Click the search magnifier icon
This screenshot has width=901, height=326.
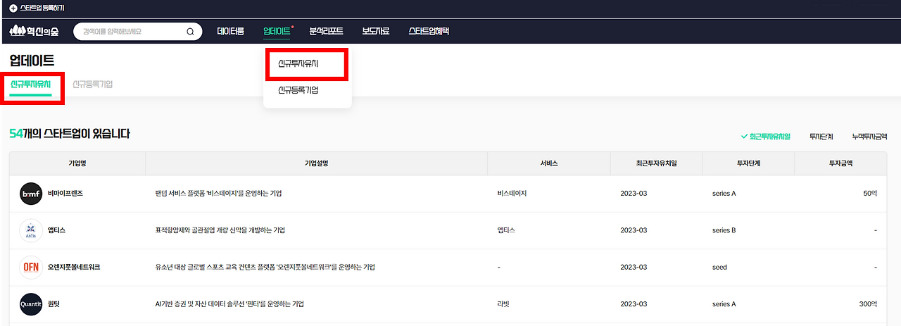190,32
